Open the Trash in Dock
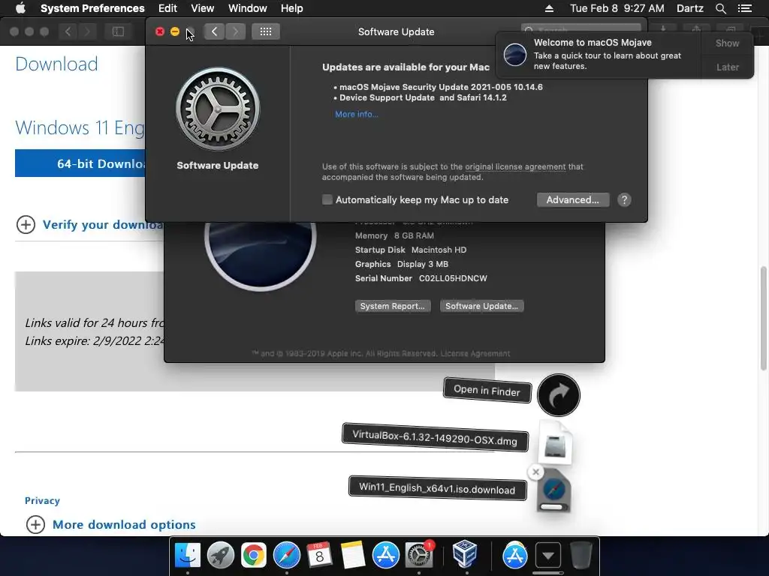This screenshot has width=769, height=576. pyautogui.click(x=581, y=555)
